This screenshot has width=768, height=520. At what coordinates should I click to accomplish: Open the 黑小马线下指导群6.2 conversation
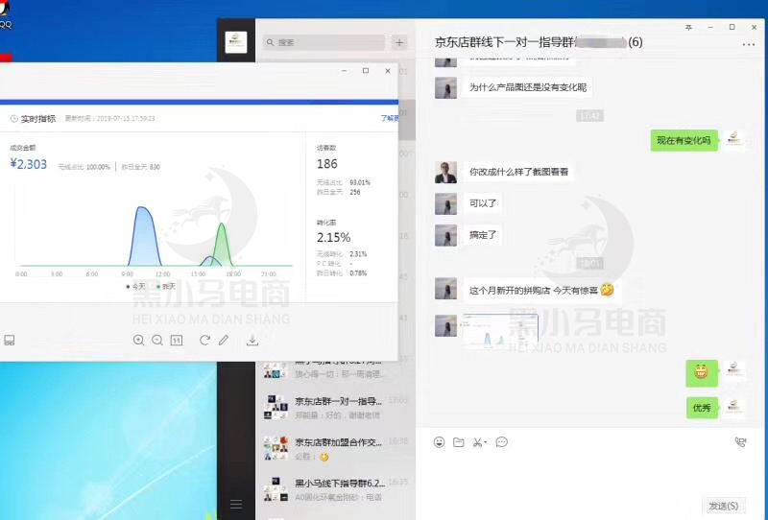[335, 489]
